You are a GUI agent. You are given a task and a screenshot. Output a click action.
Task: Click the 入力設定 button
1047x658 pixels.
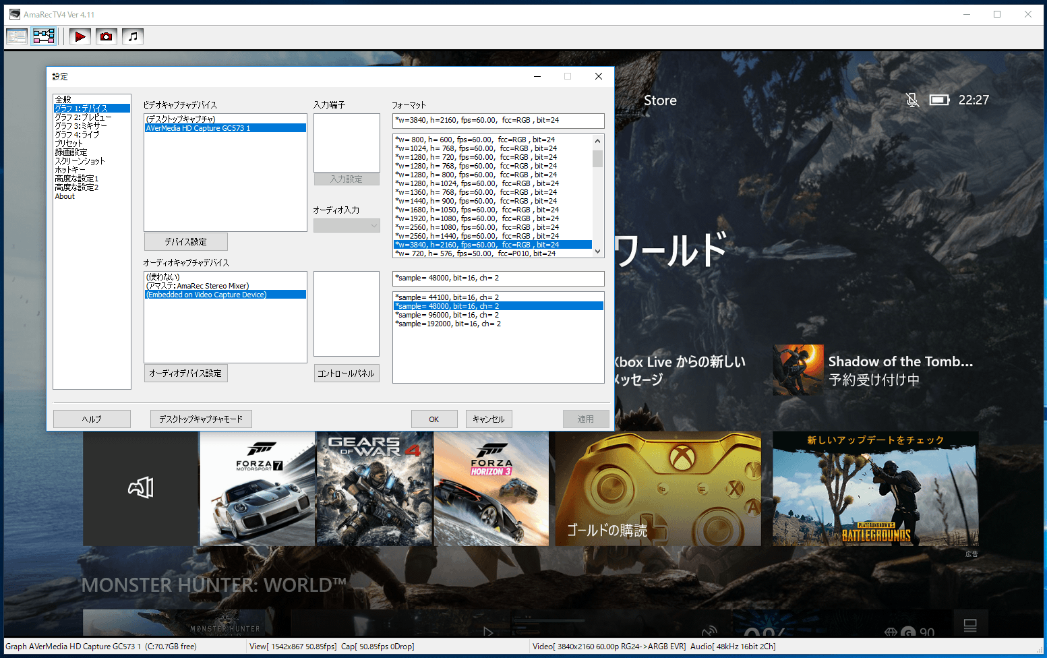click(x=347, y=179)
